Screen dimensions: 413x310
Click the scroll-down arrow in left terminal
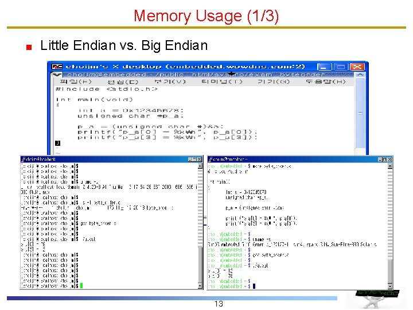point(200,286)
